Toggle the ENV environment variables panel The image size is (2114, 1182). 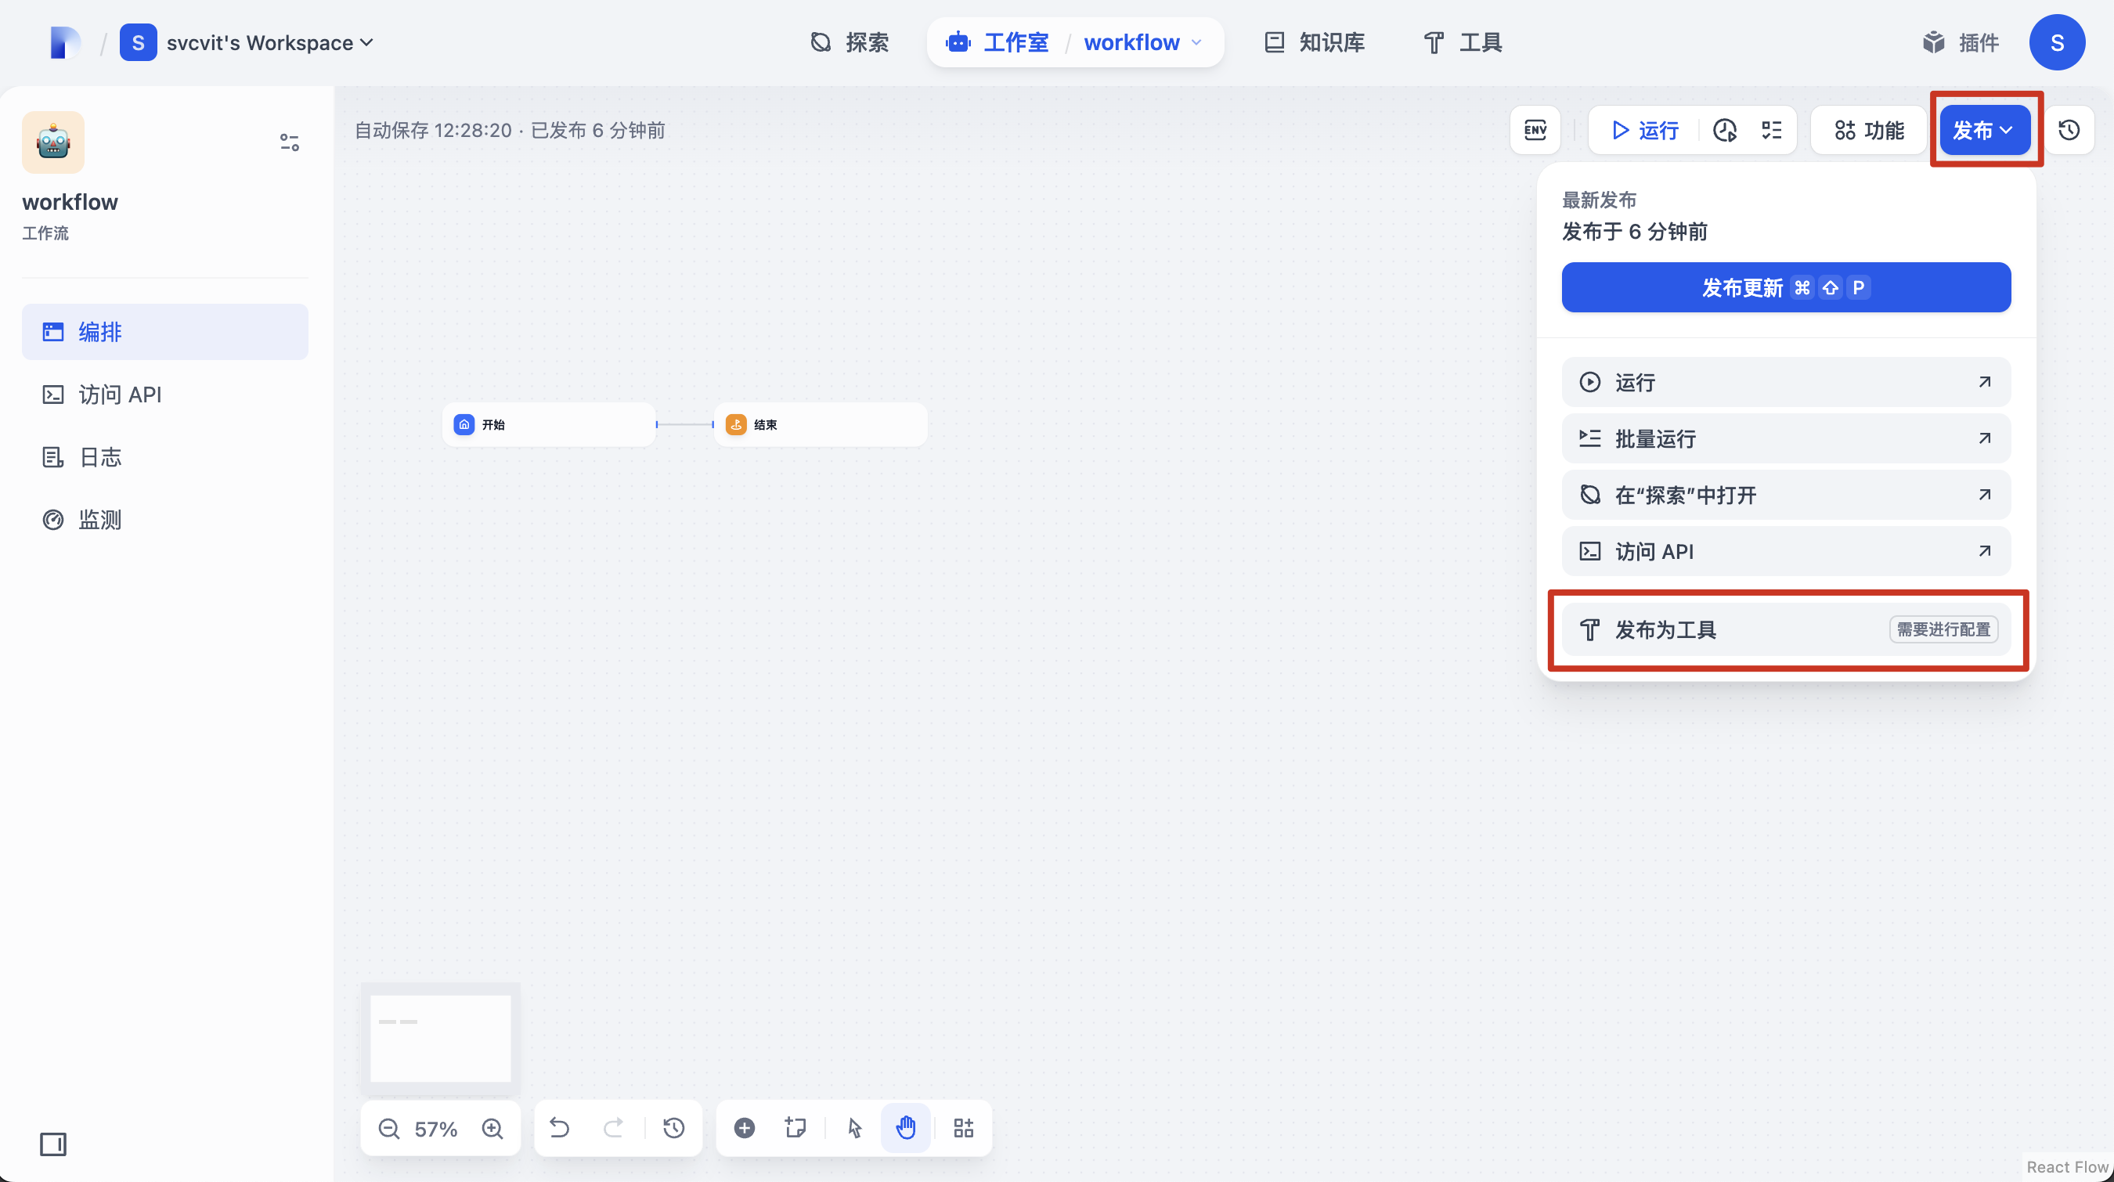click(x=1535, y=130)
